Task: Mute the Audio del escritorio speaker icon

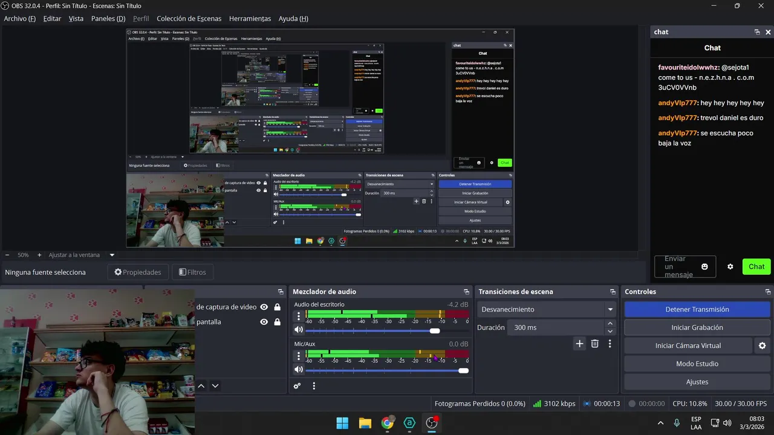Action: point(298,330)
